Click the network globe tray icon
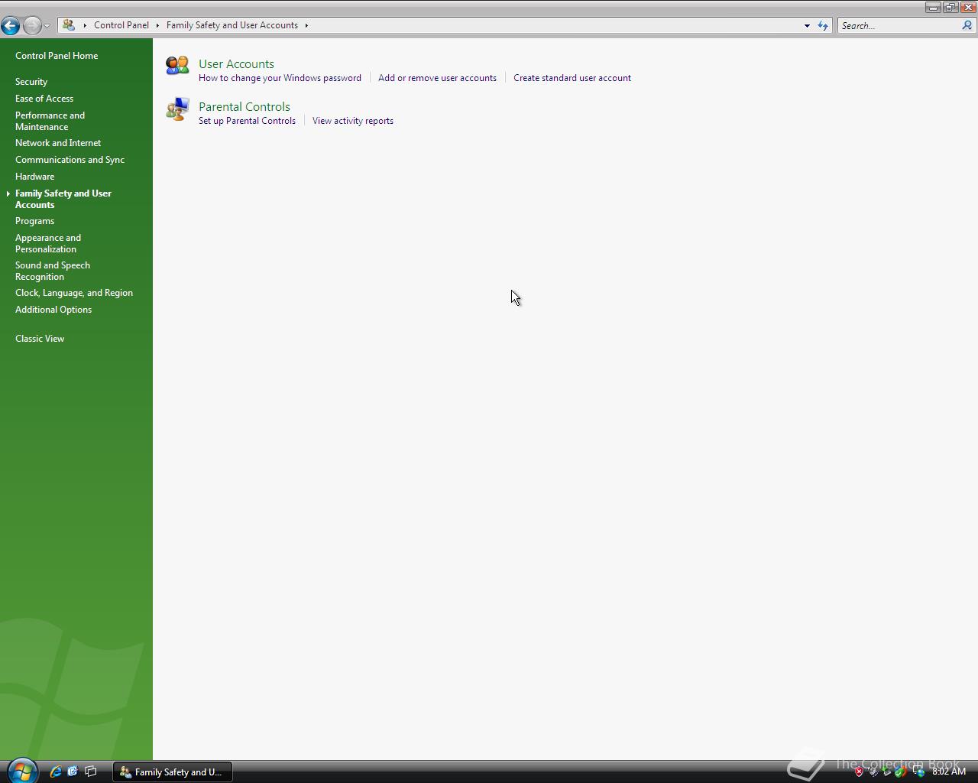This screenshot has width=978, height=783. [x=919, y=772]
